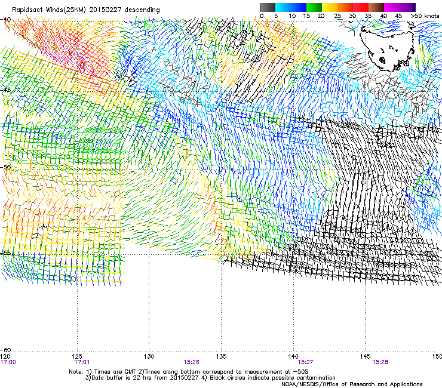Image resolution: width=442 pixels, height=388 pixels.
Task: Click the purple '15:27' swath time label
Action: [305, 362]
